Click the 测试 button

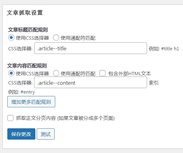point(45,134)
